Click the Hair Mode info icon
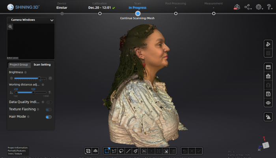 pyautogui.click(x=28, y=117)
